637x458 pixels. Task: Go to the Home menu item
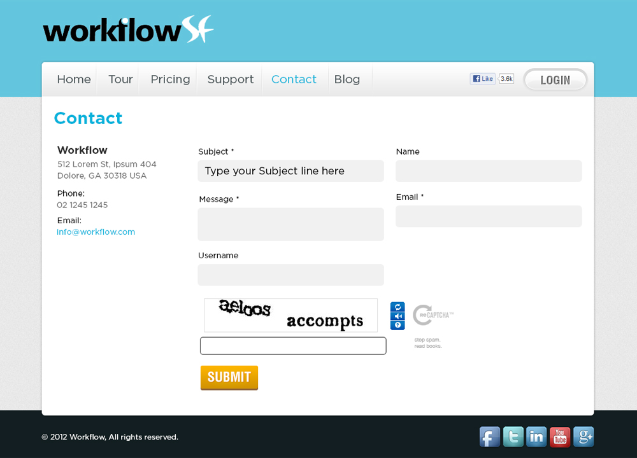coord(74,79)
